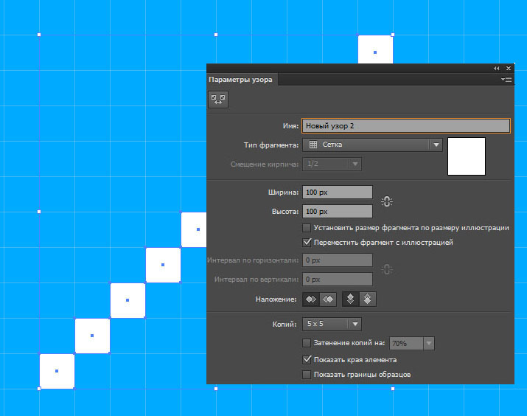527x416 pixels.
Task: Check 'Показать границы образцов' option
Action: pos(307,375)
